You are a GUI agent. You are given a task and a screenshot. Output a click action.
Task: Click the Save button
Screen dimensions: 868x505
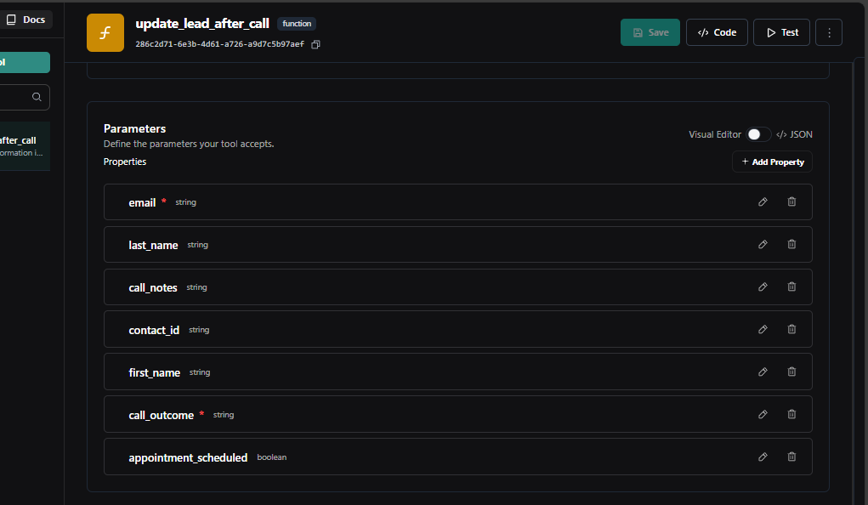coord(650,32)
